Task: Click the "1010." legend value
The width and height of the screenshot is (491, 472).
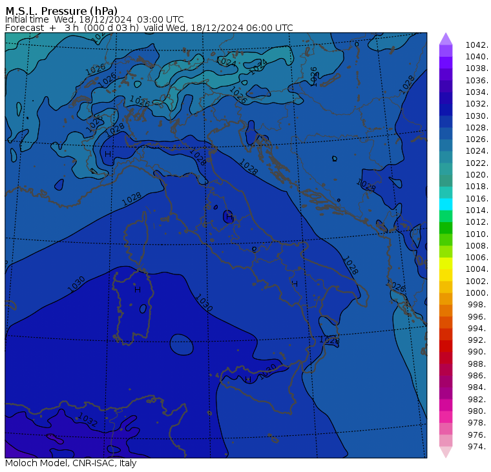Action: click(477, 234)
